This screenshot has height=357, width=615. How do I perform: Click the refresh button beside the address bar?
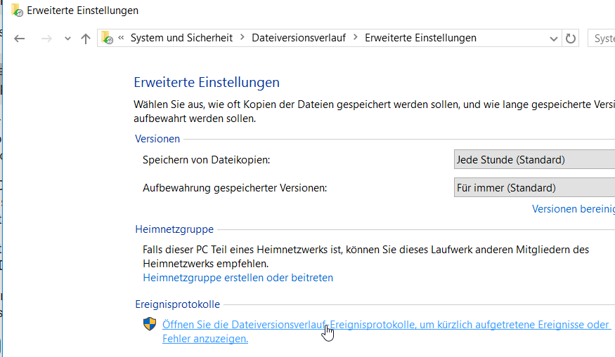tap(571, 39)
